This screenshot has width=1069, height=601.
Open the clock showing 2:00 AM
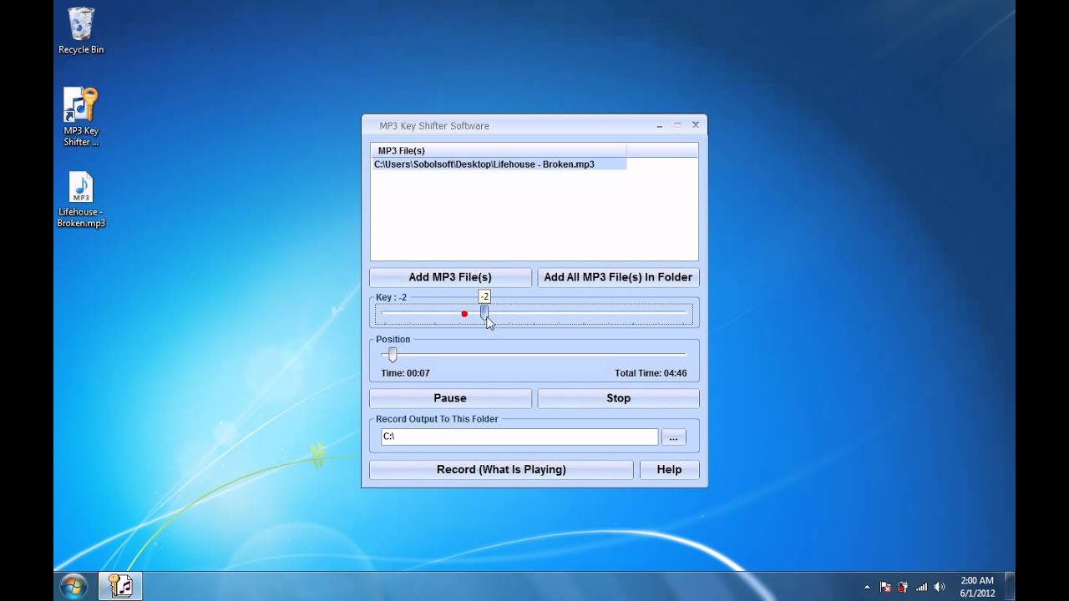(977, 587)
